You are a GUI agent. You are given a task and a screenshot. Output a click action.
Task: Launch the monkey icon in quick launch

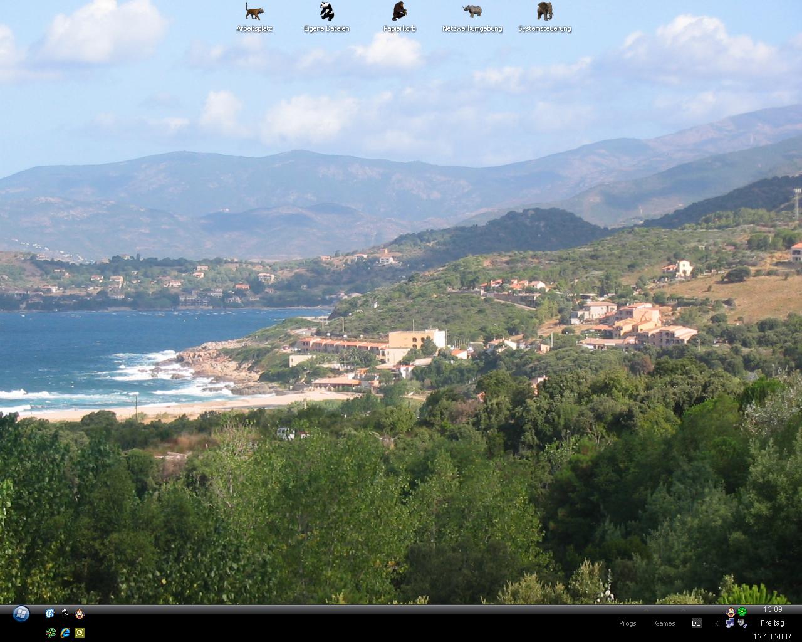80,613
